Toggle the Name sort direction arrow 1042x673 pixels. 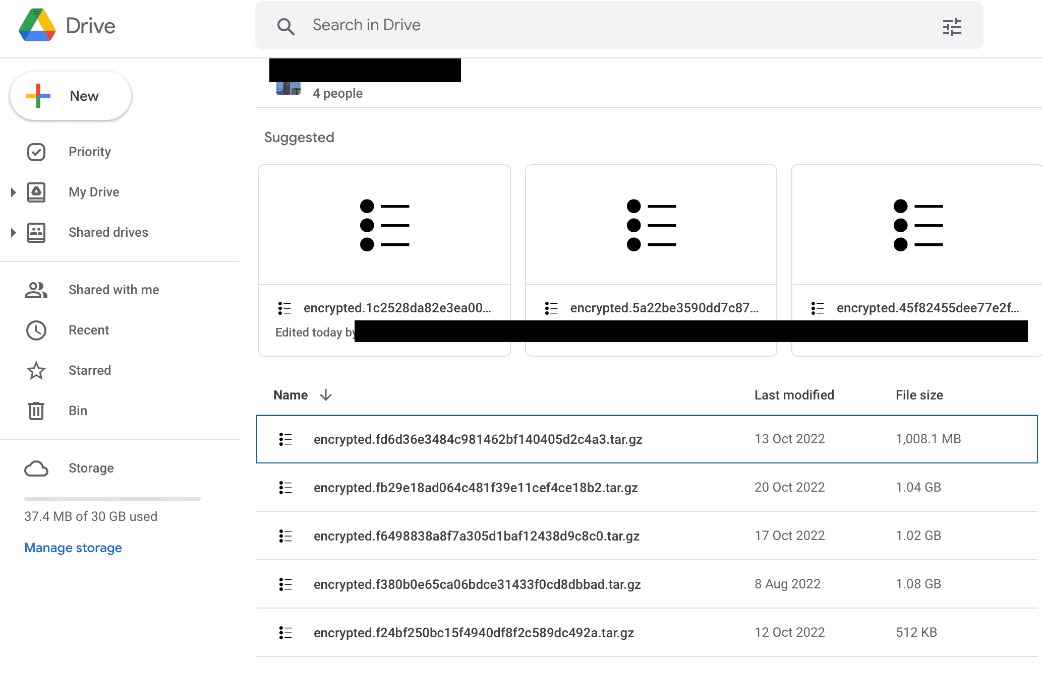326,395
